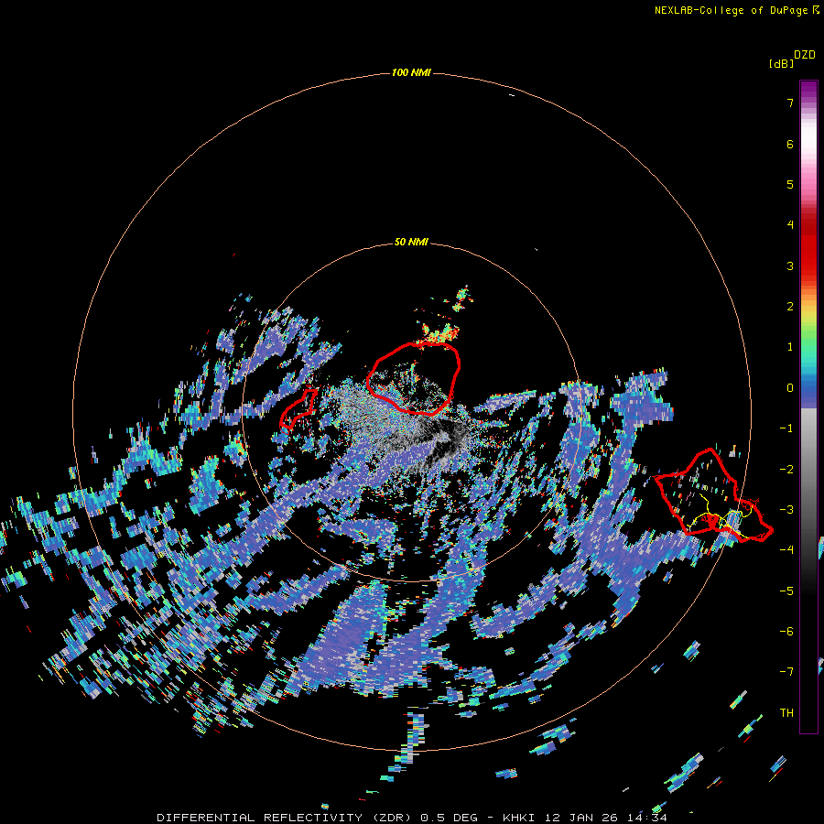Click the KHKI station identifier in the footer
Viewport: 824px width, 824px height.
(520, 818)
